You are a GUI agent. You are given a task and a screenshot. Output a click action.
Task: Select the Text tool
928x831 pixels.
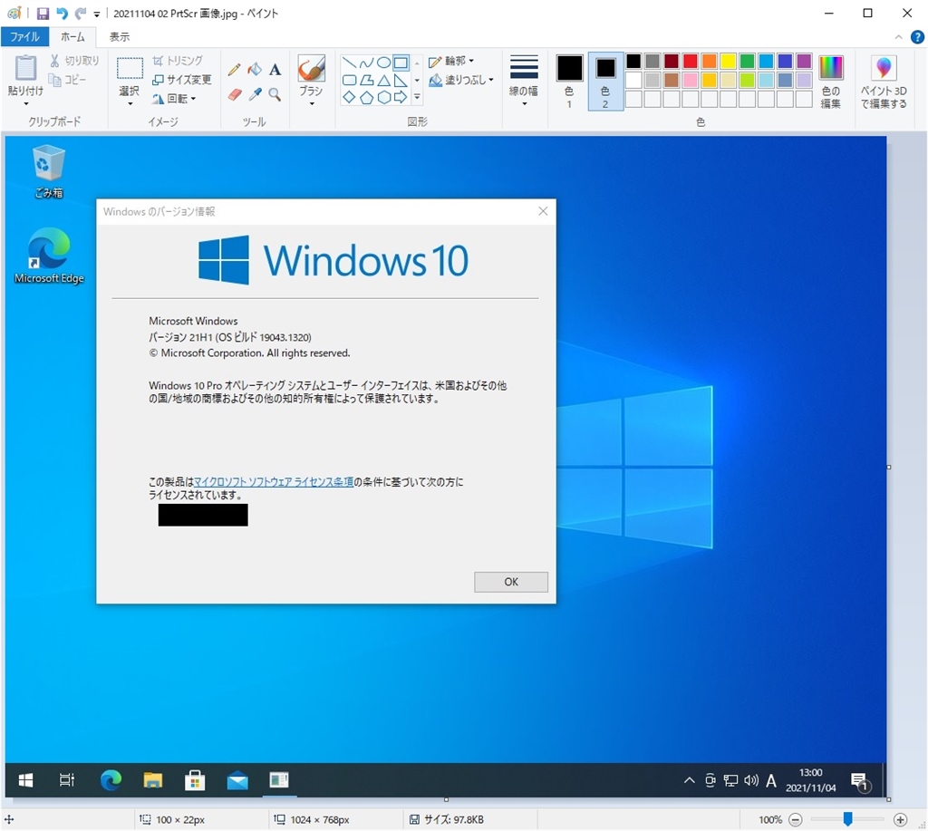point(275,70)
